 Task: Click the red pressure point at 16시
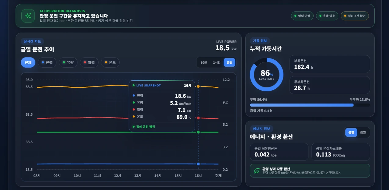[x=198, y=118]
